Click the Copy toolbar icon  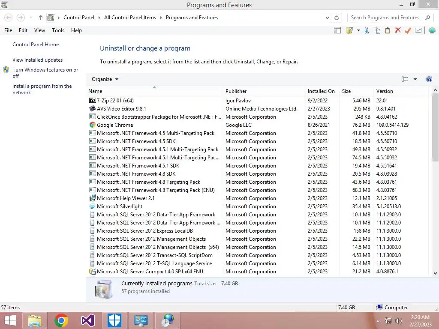point(377,30)
